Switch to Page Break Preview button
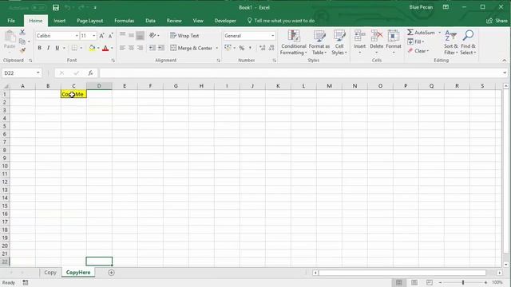This screenshot has height=287, width=511. pyautogui.click(x=430, y=282)
